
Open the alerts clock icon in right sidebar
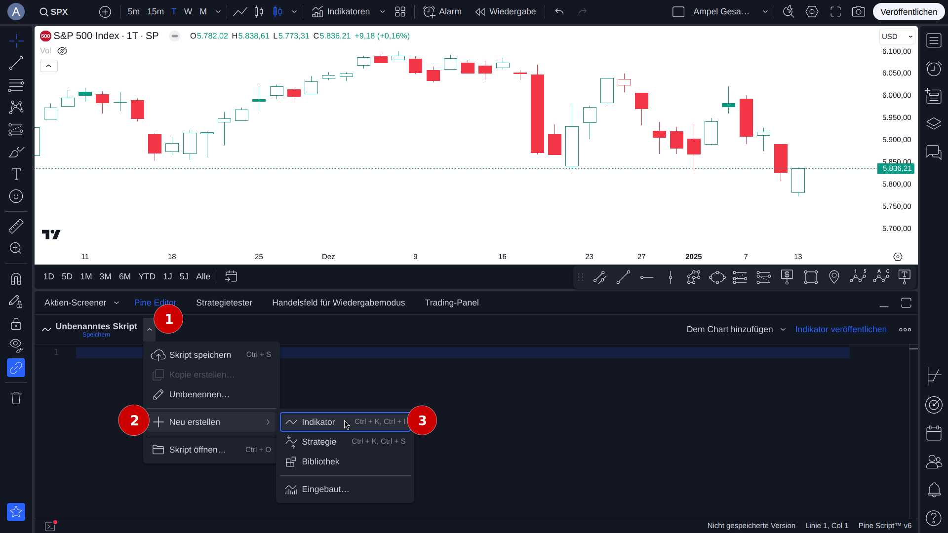[x=934, y=69]
